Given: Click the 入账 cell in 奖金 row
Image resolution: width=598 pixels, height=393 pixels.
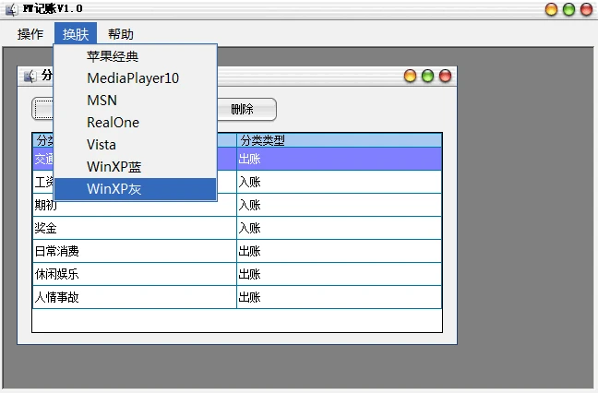Looking at the screenshot, I should (339, 228).
